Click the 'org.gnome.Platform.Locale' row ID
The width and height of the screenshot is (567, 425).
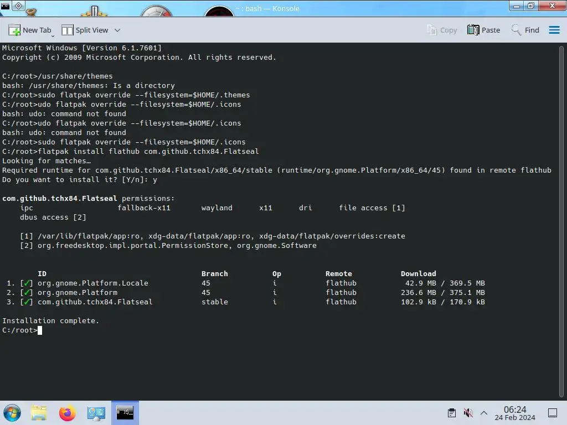tap(93, 283)
